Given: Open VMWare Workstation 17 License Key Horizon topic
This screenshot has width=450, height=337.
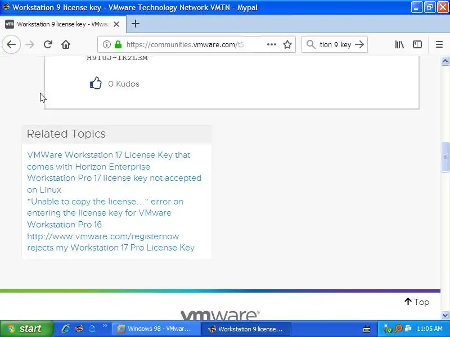Looking at the screenshot, I should point(109,161).
